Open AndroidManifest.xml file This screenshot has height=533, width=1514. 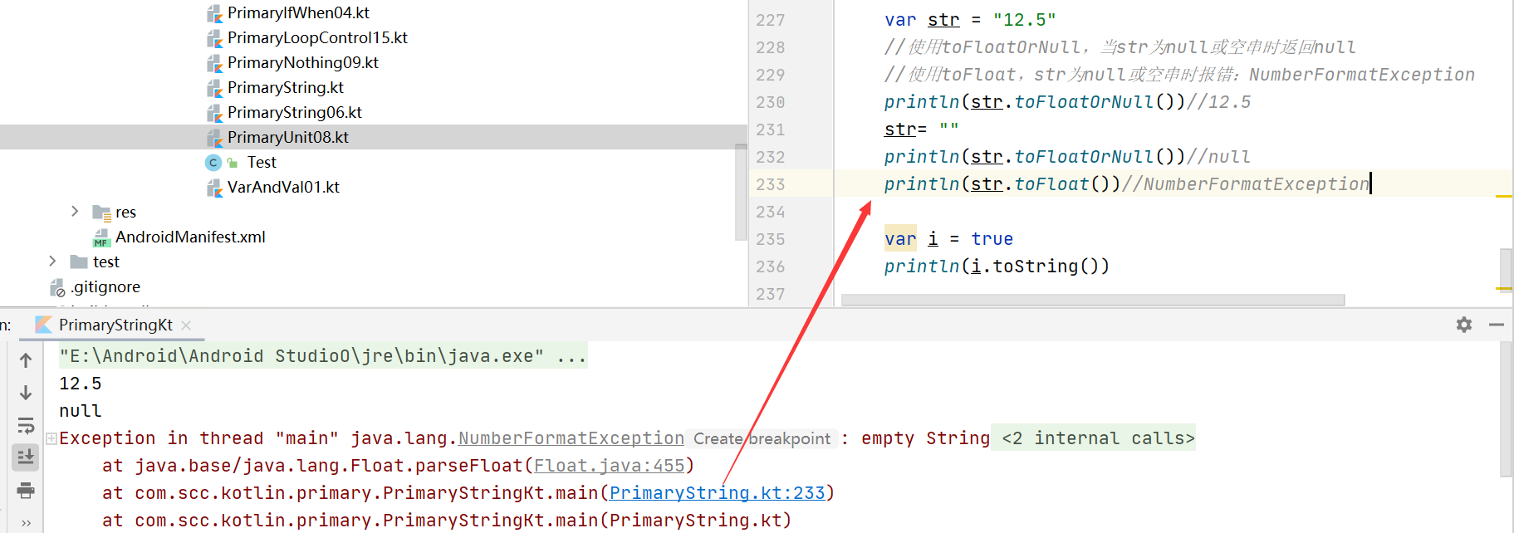coord(190,237)
